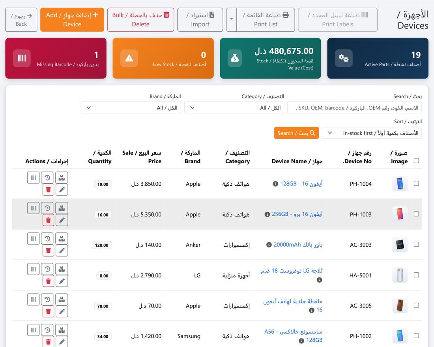The image size is (434, 347).
Task: Open history icon for PH-1003 row
Action: (x=47, y=208)
